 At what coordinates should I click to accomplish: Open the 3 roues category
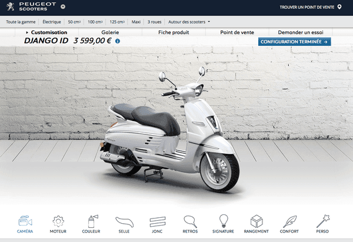point(154,22)
